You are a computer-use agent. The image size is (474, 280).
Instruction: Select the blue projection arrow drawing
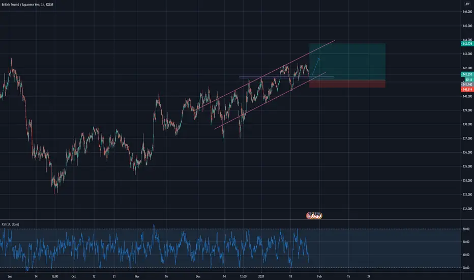pyautogui.click(x=315, y=67)
